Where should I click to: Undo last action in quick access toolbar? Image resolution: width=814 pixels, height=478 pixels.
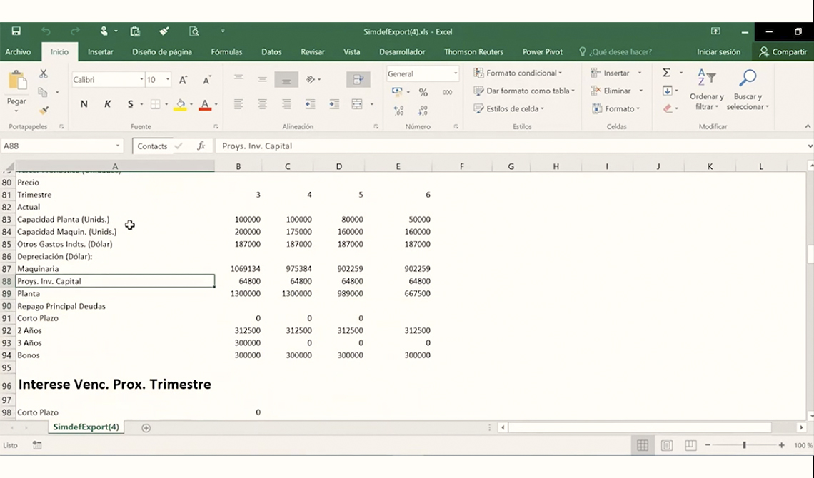coord(46,31)
